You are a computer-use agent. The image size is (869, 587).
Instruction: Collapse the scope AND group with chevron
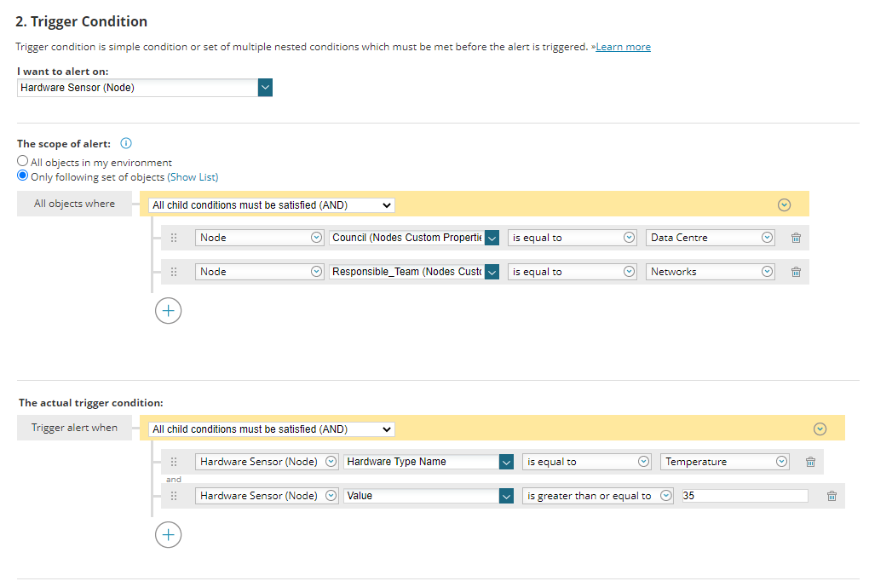click(x=785, y=204)
